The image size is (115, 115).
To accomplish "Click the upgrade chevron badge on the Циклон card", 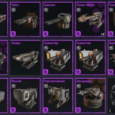I will [45, 34].
